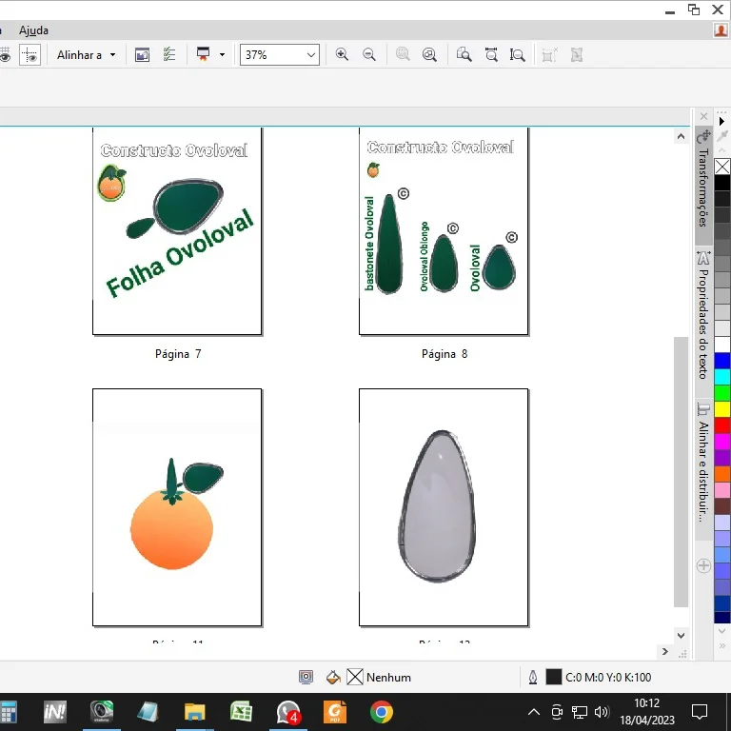Click the fill bucket icon in status bar

pyautogui.click(x=333, y=678)
